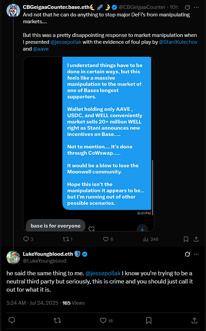Open more options on CBGeigaaCounter's tweet
The height and width of the screenshot is (331, 206).
[x=196, y=7]
